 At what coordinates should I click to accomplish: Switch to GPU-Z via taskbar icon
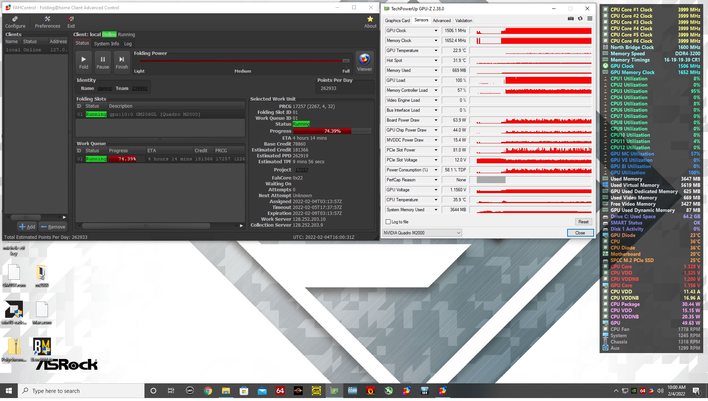tap(334, 391)
